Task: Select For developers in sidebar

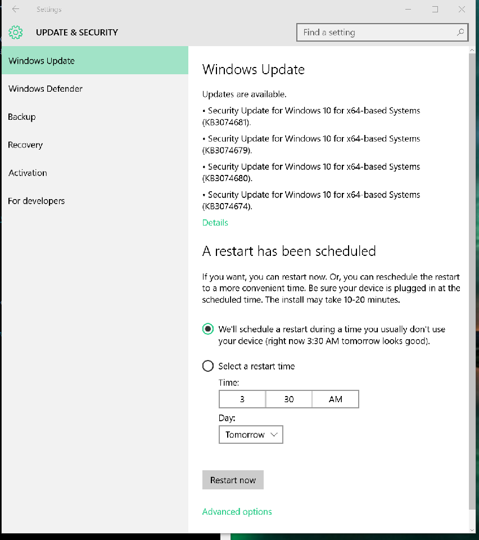Action: 95,201
